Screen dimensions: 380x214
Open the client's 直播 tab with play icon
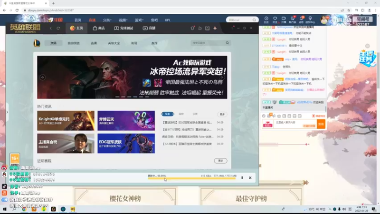click(149, 28)
